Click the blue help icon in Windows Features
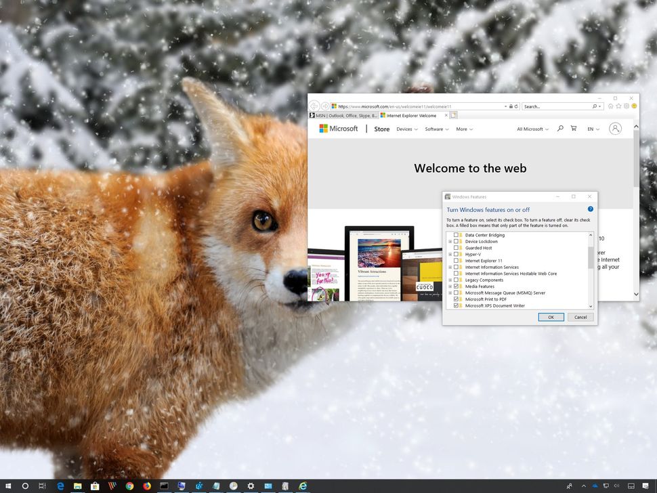Image resolution: width=657 pixels, height=493 pixels. click(590, 209)
